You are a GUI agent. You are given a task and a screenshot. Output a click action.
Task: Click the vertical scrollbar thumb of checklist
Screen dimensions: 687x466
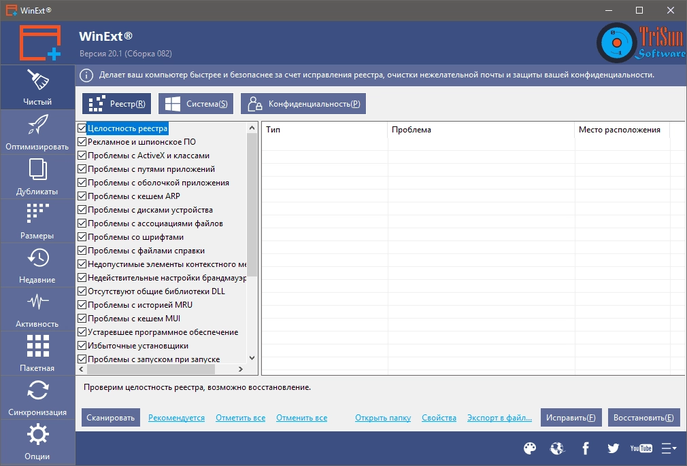pos(252,206)
